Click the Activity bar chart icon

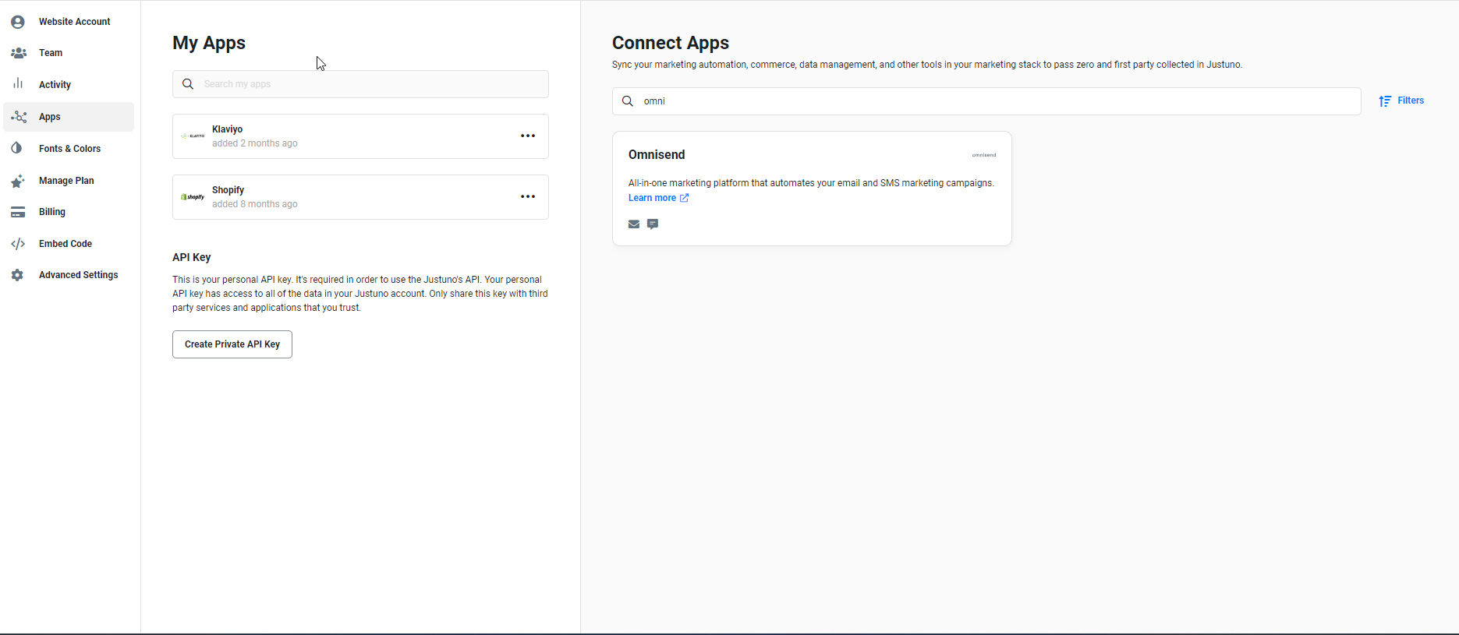18,84
